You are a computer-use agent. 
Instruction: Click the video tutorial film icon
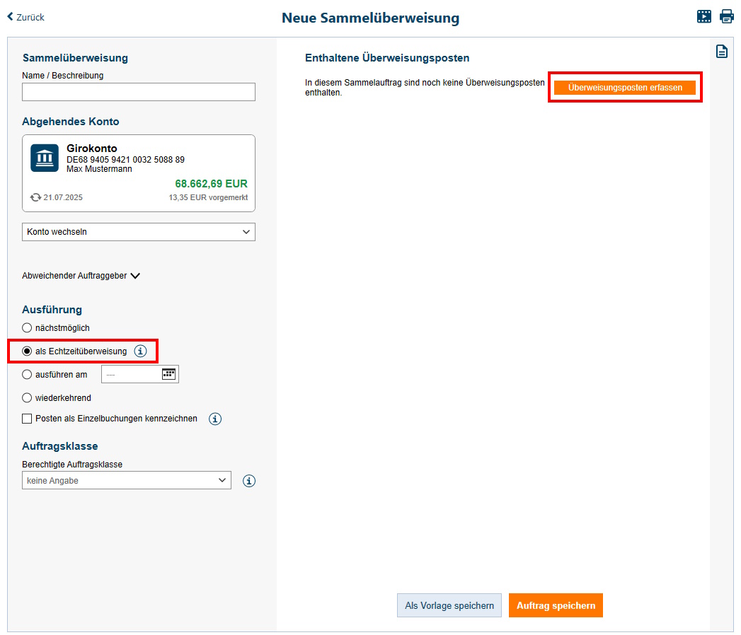coord(703,16)
